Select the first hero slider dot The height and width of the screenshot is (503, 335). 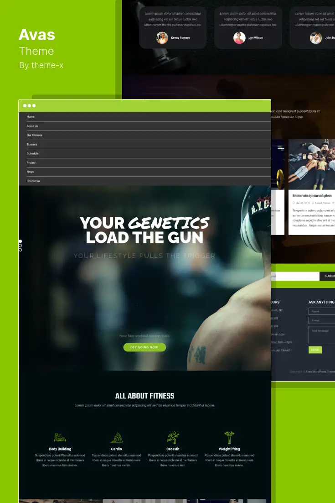[20, 241]
